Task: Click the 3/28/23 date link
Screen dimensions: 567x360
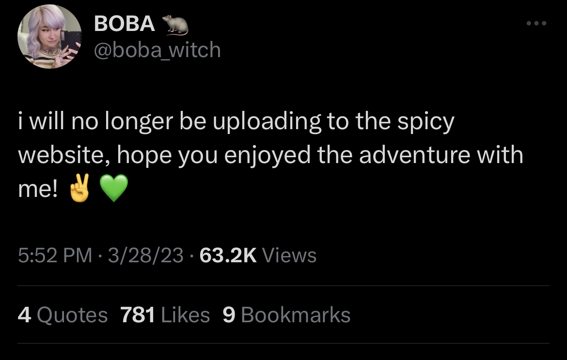Action: 146,255
